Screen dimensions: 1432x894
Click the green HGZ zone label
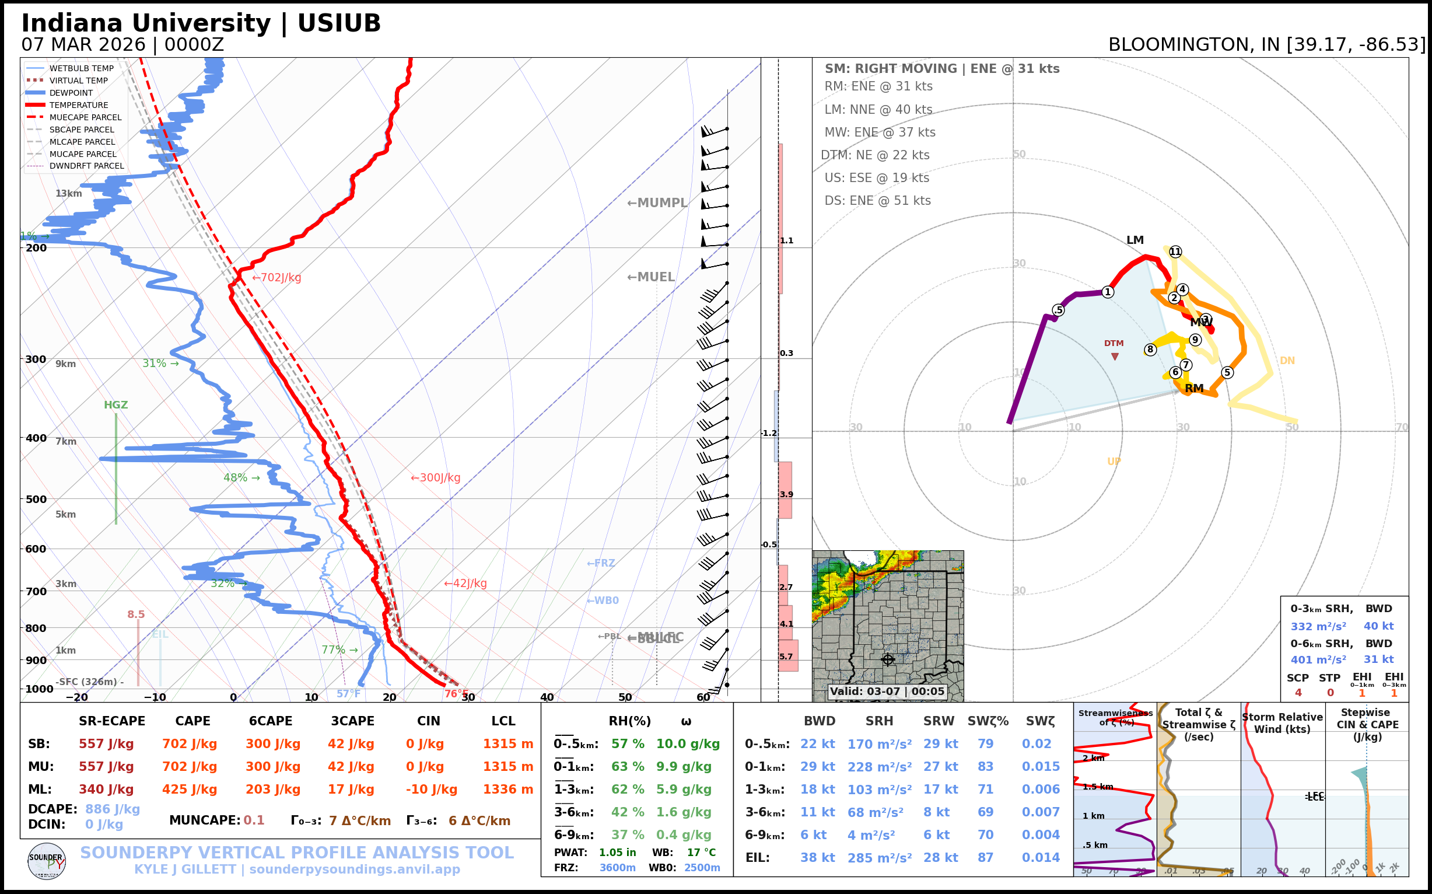pyautogui.click(x=116, y=405)
